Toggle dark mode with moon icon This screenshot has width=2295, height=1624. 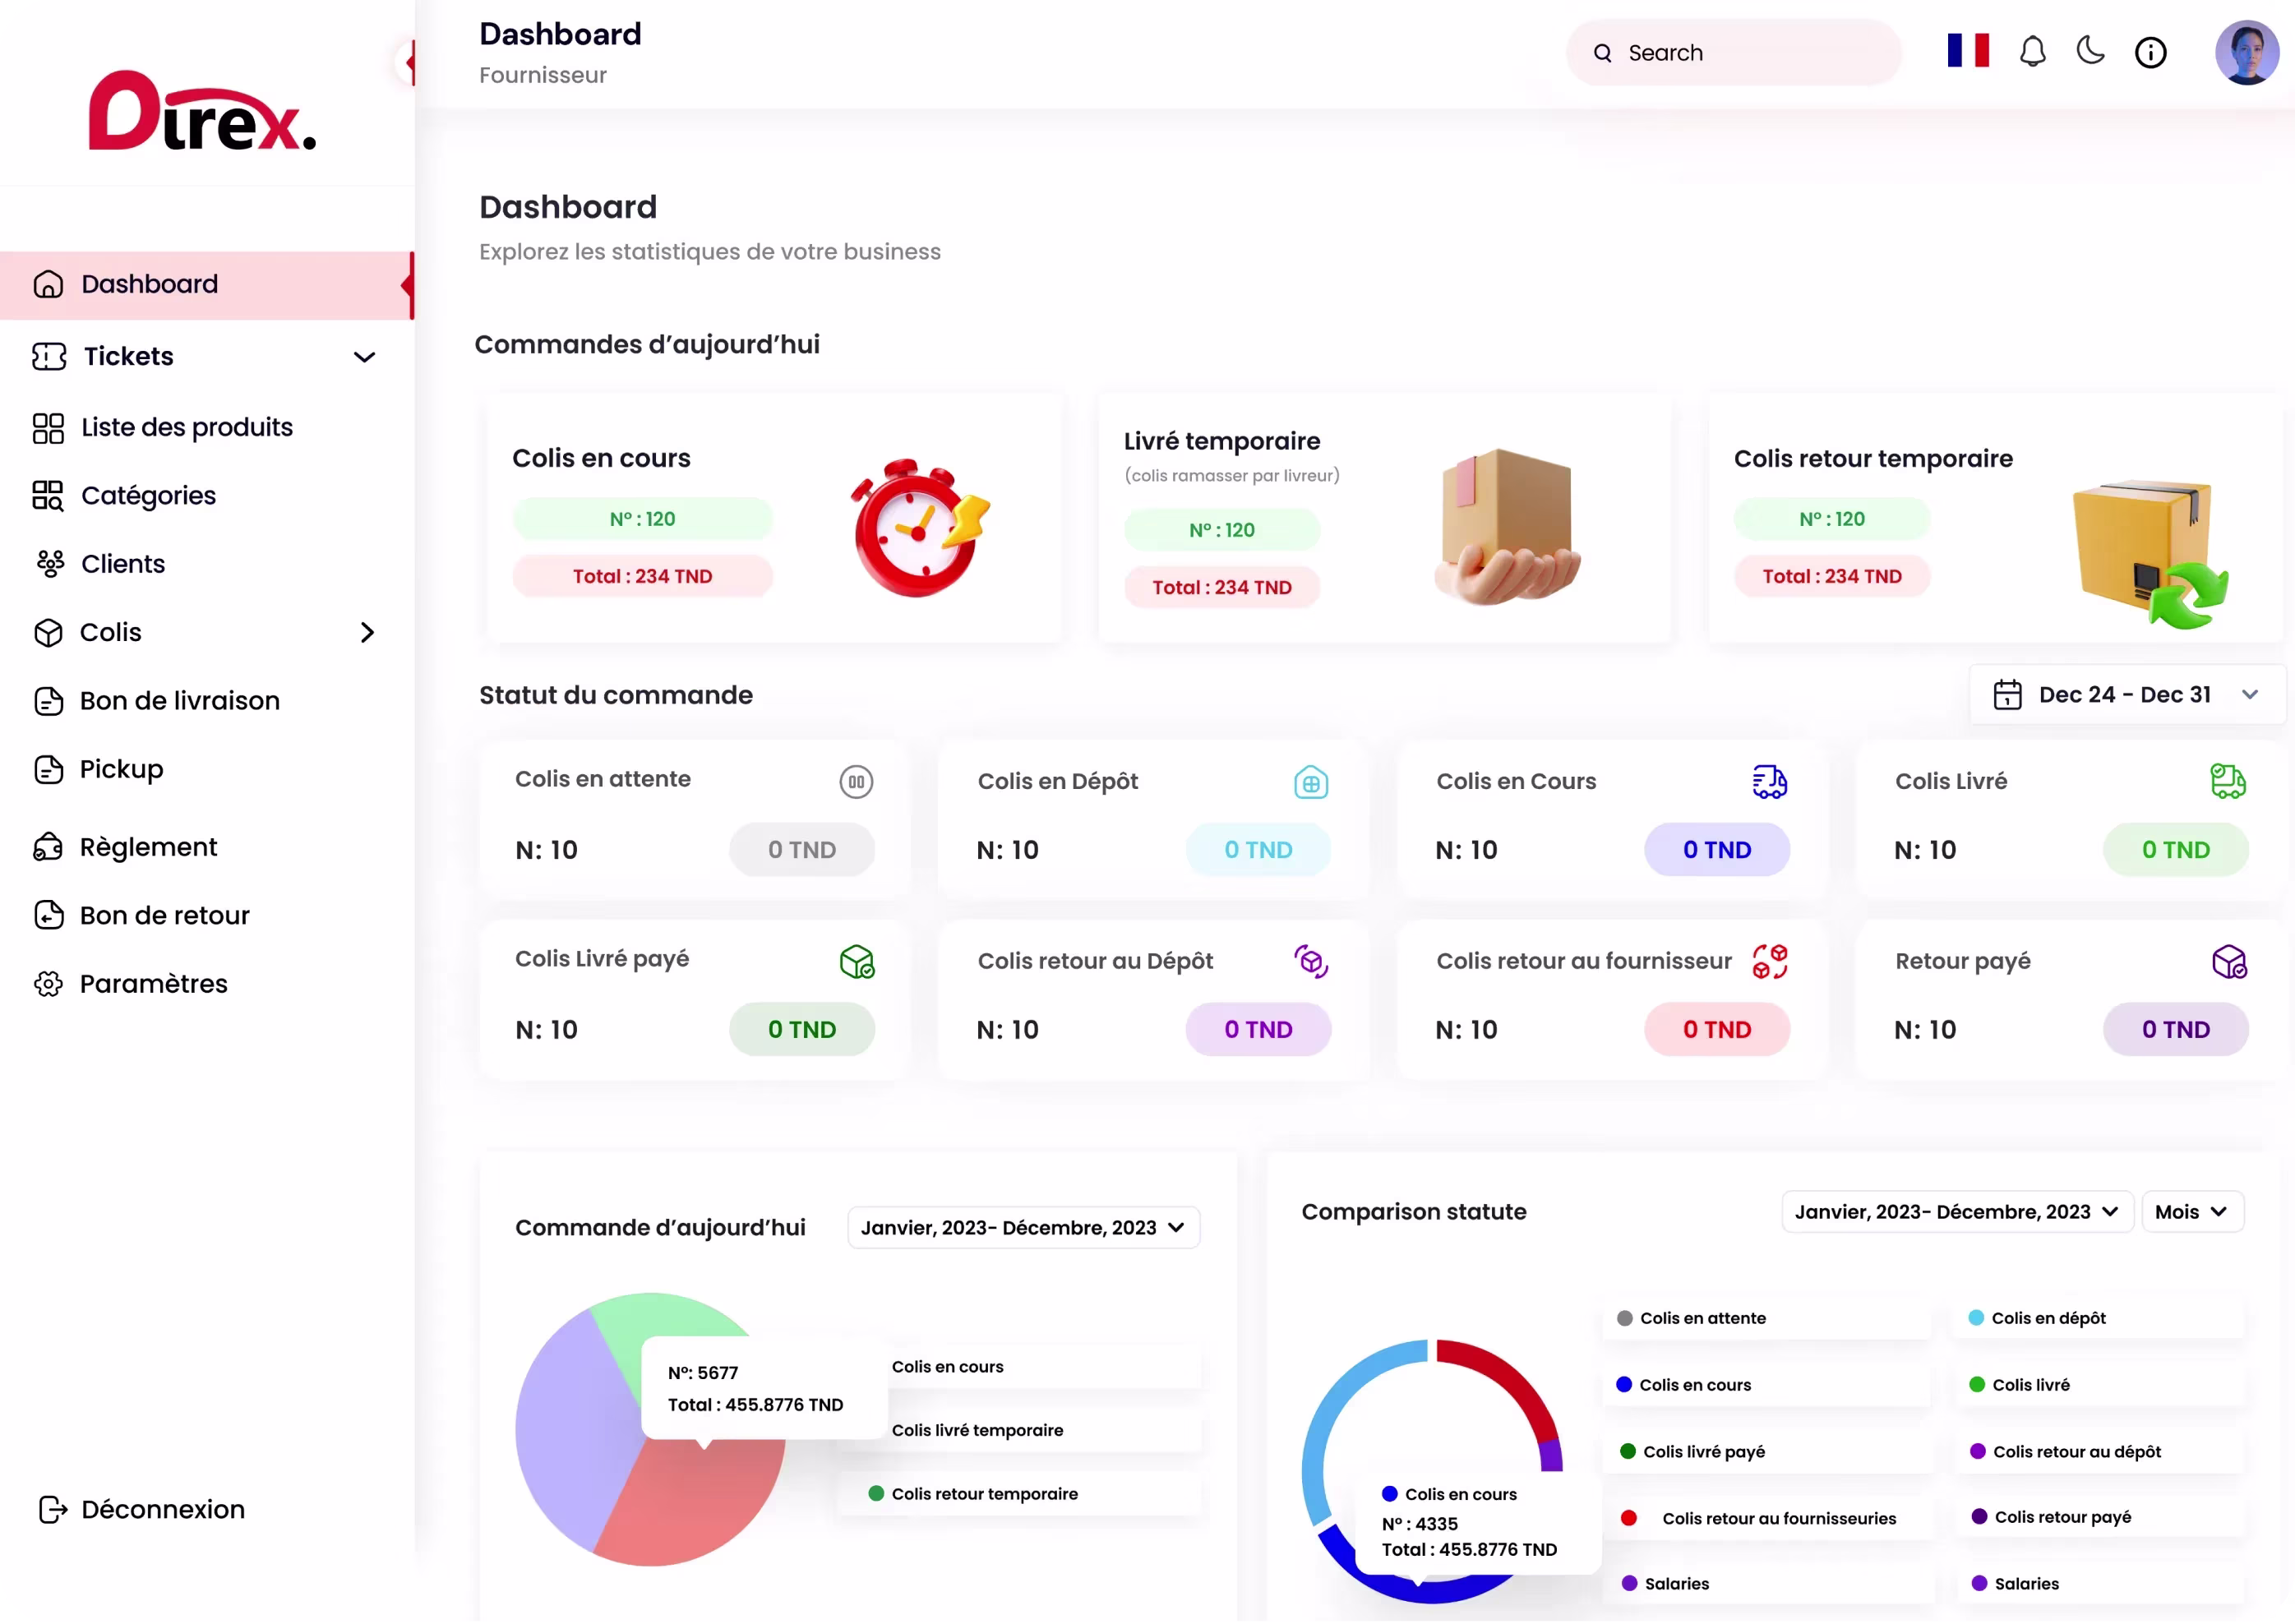click(x=2091, y=50)
